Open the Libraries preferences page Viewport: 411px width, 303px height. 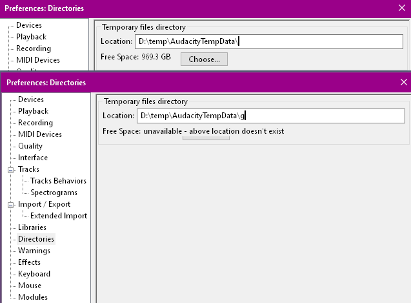click(x=32, y=227)
